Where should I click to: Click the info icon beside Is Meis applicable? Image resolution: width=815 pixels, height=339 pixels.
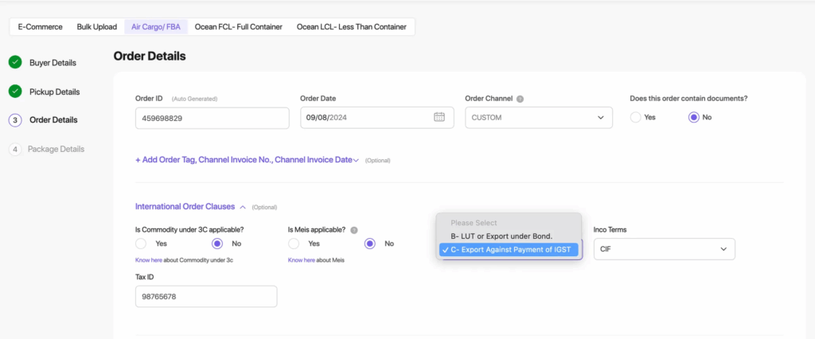coord(353,230)
